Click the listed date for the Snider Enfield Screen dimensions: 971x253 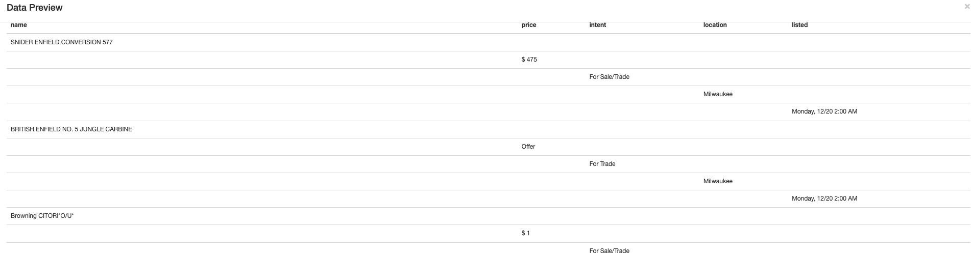click(x=824, y=111)
